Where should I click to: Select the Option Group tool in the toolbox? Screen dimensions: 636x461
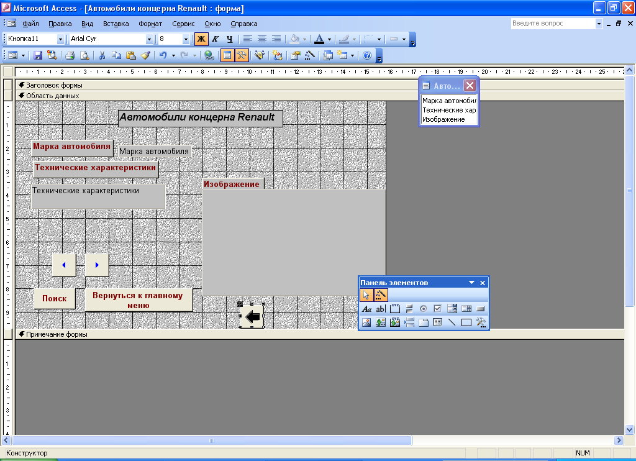[394, 309]
